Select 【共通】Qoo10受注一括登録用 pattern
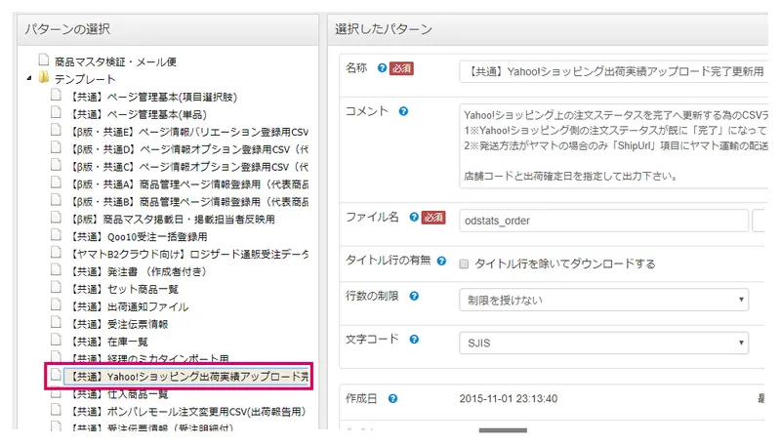Image resolution: width=781 pixels, height=445 pixels. (x=137, y=237)
